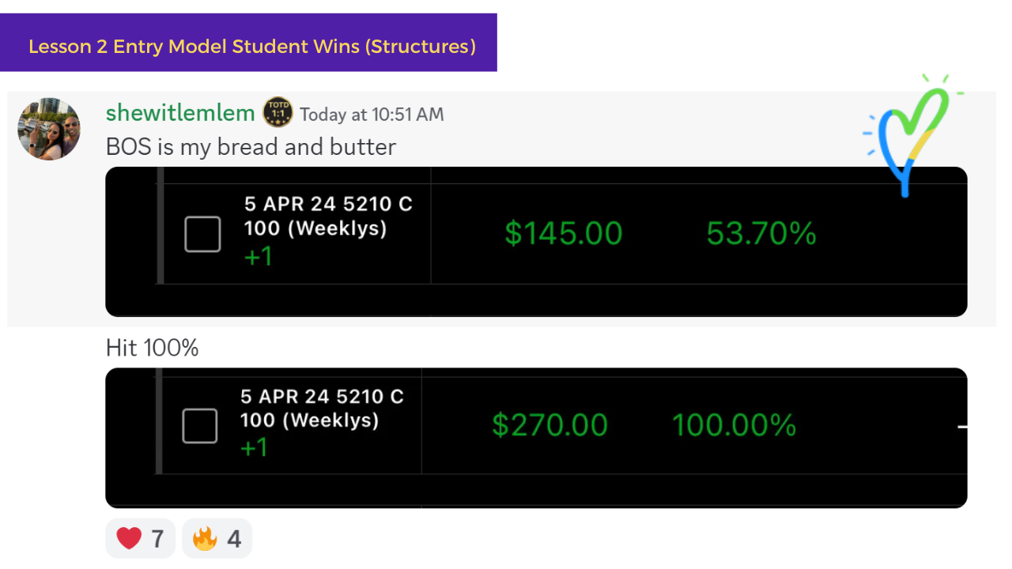Click the colorful heart doodle sticker
The image size is (1012, 569).
click(913, 134)
